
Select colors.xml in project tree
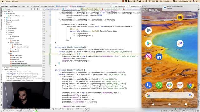14,41
